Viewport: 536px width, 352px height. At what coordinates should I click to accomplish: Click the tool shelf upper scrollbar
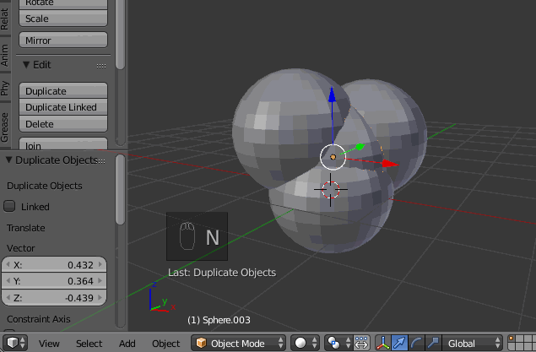120,34
